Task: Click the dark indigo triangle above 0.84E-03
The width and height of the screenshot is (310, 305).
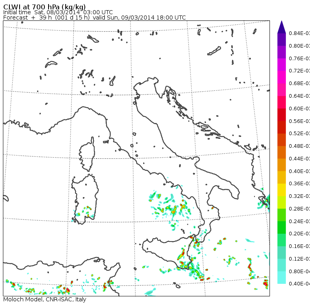Action: click(281, 27)
